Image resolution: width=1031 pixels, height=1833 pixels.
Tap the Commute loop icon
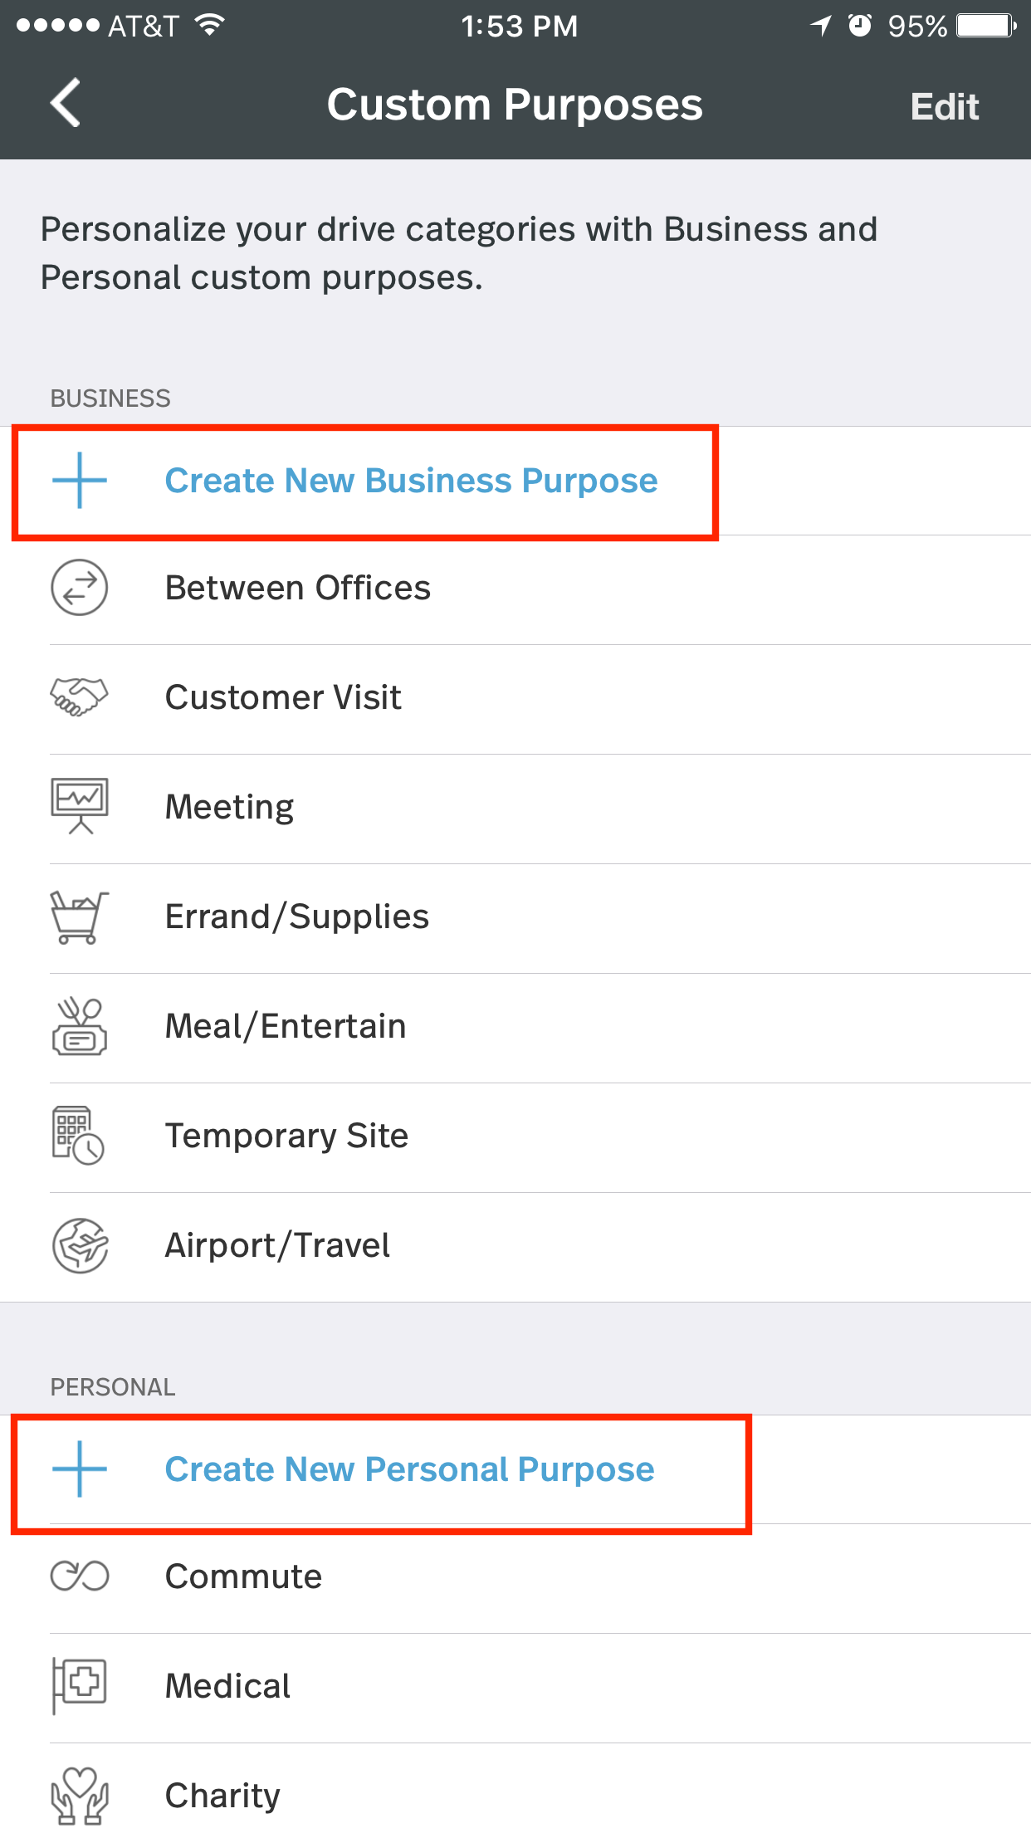click(80, 1576)
